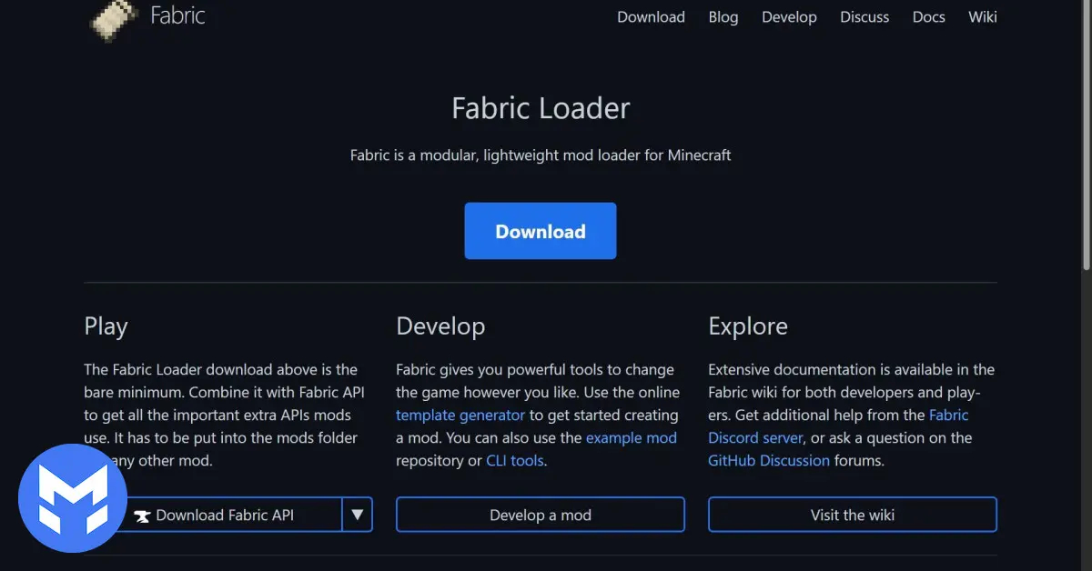Navigate to Wiki in the header
The width and height of the screenshot is (1092, 571).
(x=982, y=17)
